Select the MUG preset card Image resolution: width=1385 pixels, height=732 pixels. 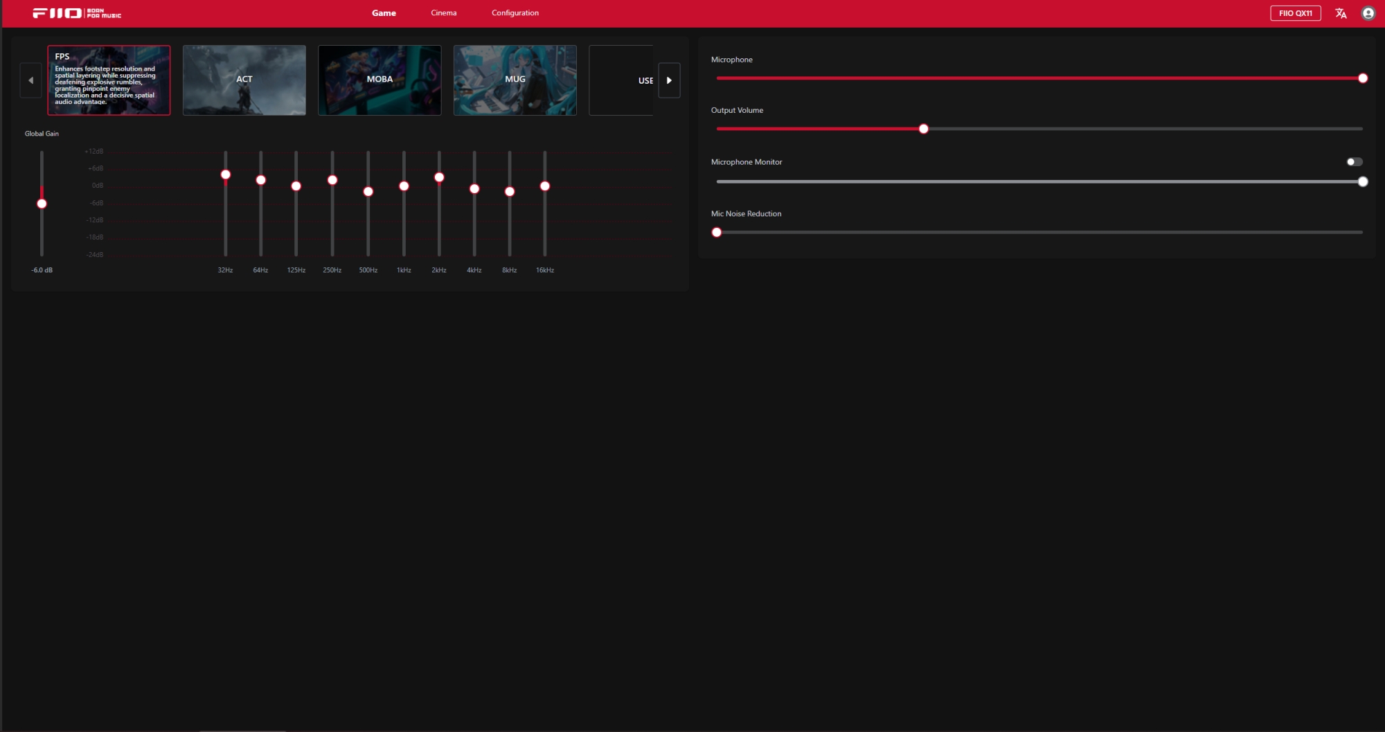click(x=515, y=80)
